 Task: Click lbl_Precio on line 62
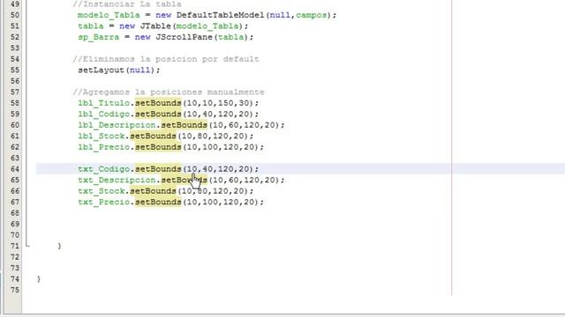coord(104,147)
